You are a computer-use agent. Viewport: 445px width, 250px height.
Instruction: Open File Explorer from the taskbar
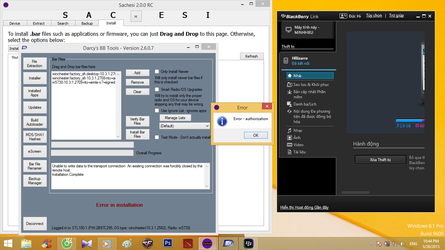26,243
